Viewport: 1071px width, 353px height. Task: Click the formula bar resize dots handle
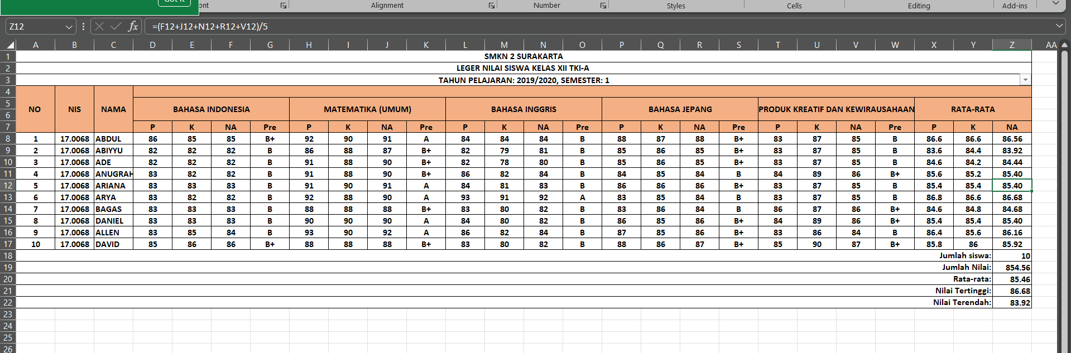coord(83,26)
